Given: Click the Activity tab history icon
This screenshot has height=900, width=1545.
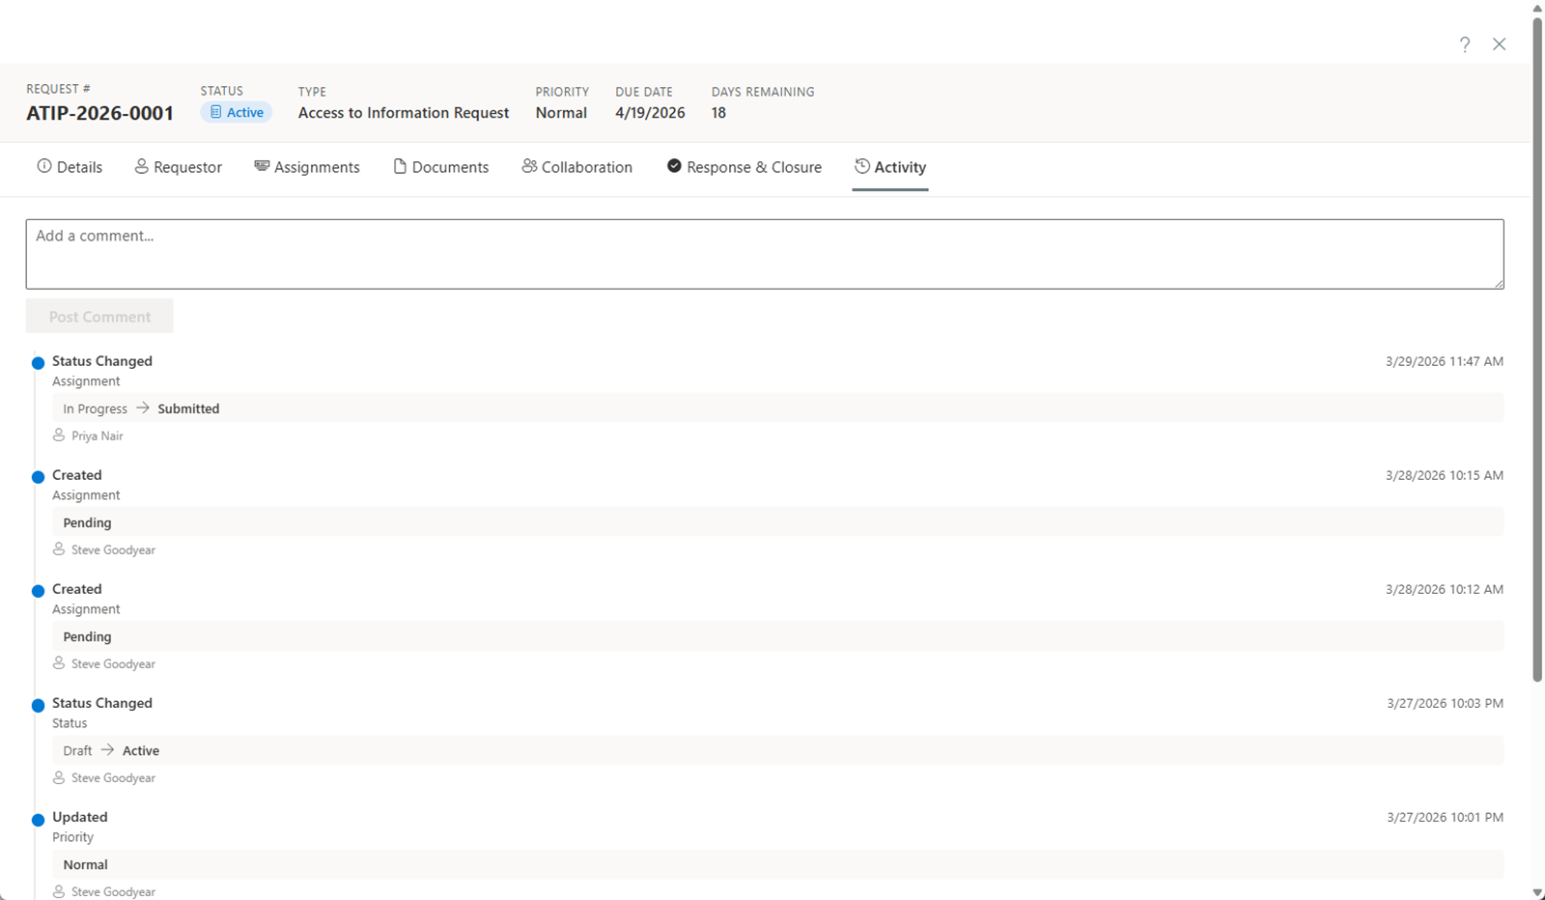Looking at the screenshot, I should 862,166.
